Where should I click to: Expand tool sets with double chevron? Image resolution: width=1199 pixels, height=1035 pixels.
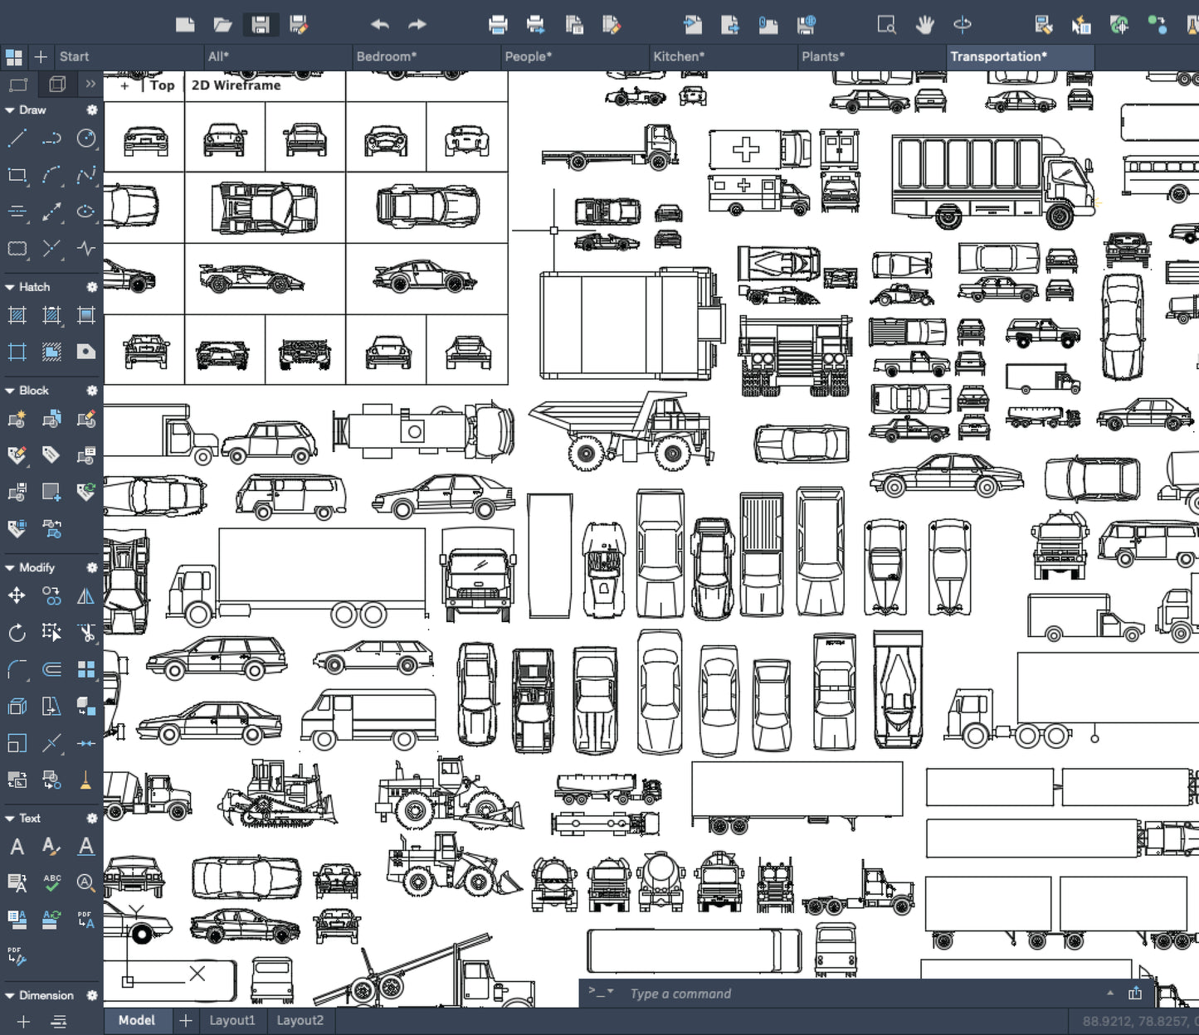click(x=90, y=84)
